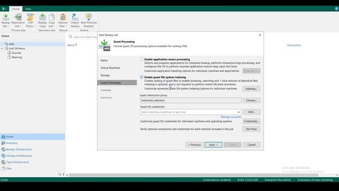Click the Backup Infrastructure view icon

tap(3, 150)
